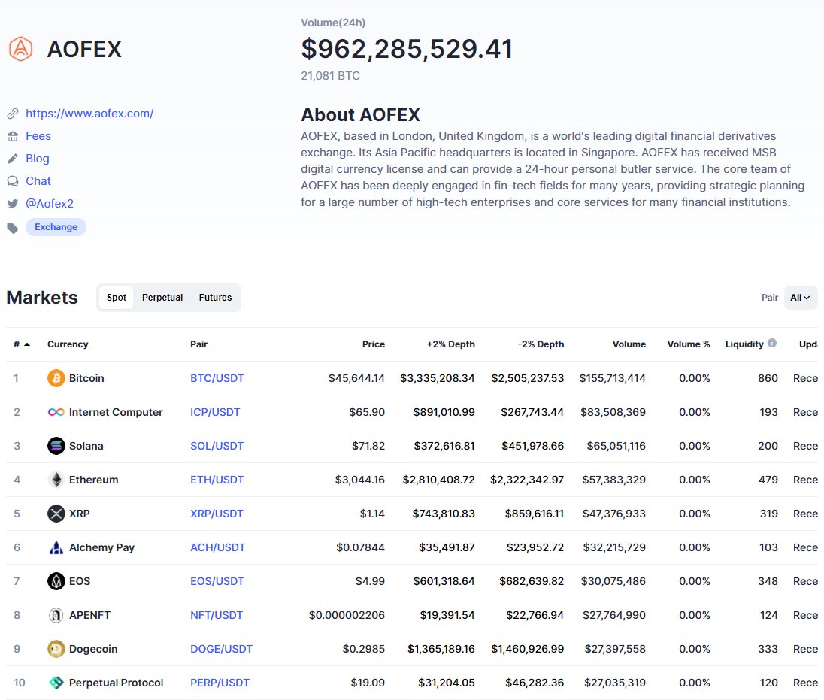824x700 pixels.
Task: Click the 21,081 BTC volume figure
Action: (x=330, y=76)
